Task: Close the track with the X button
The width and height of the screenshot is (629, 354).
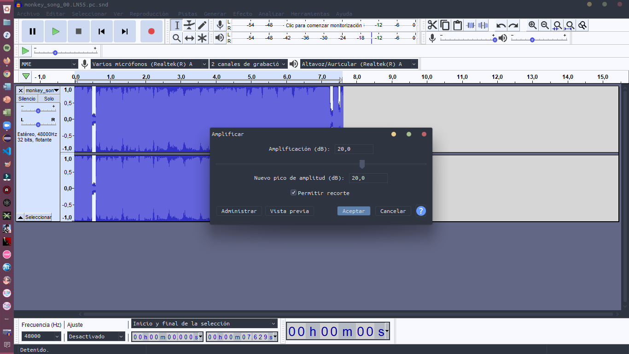Action: click(x=21, y=90)
